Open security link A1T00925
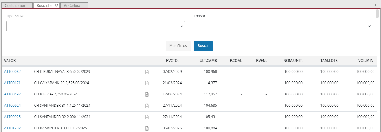381x132 pixels. coord(13,117)
